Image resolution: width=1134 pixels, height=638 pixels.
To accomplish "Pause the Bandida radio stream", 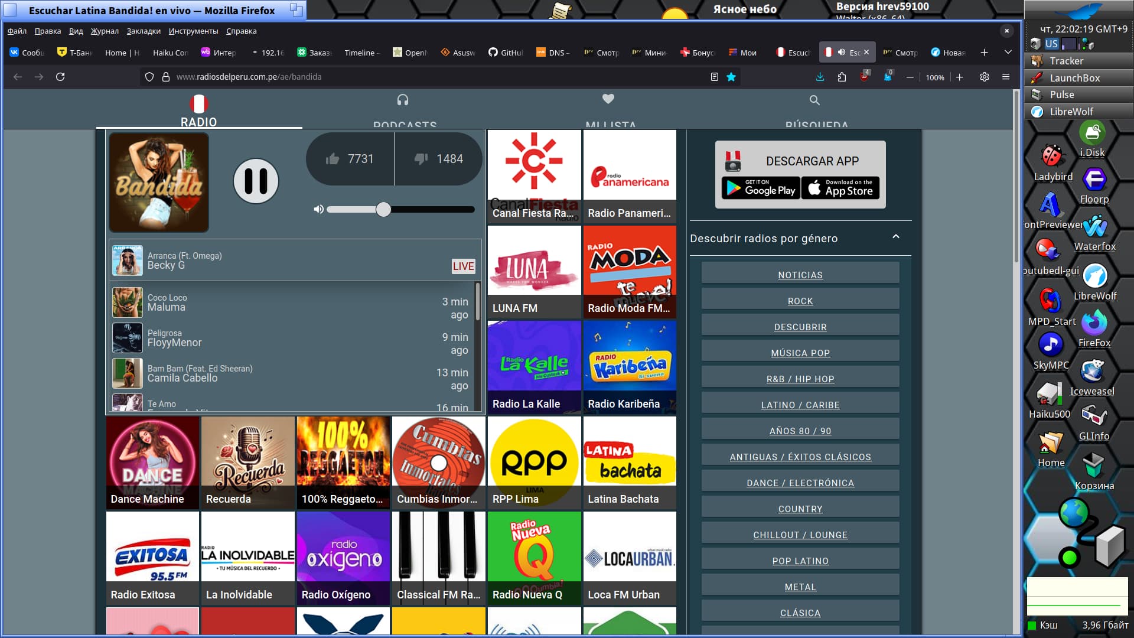I will (x=256, y=181).
